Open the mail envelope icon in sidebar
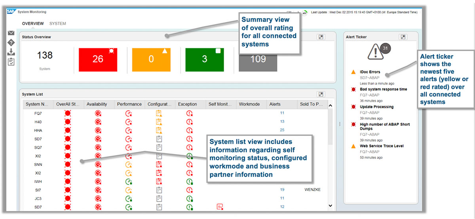The width and height of the screenshot is (475, 219). tap(11, 33)
